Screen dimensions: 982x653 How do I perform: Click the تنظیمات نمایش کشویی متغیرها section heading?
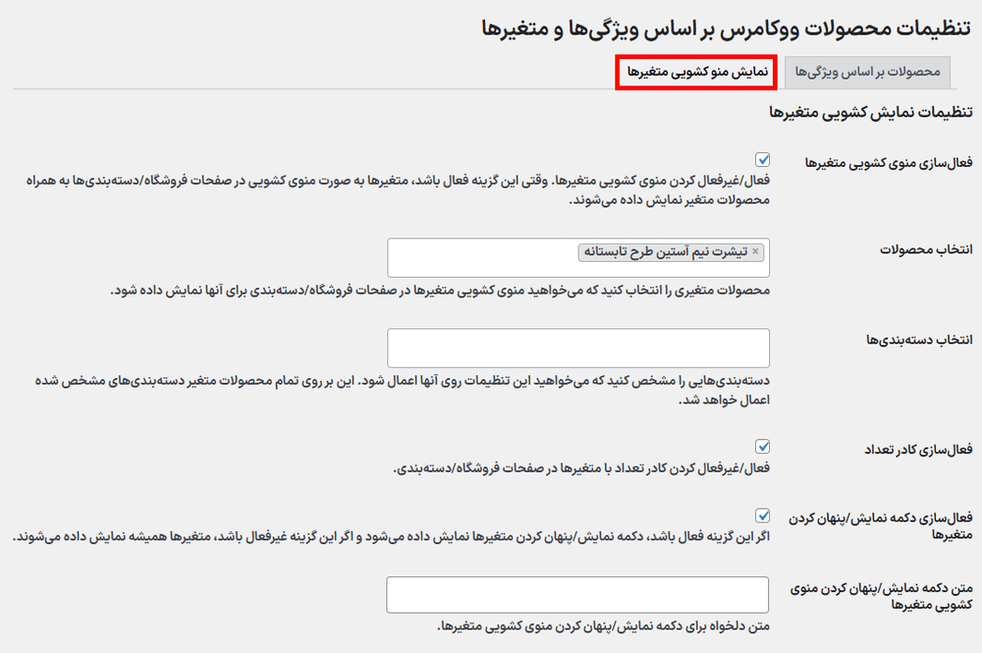pyautogui.click(x=870, y=112)
